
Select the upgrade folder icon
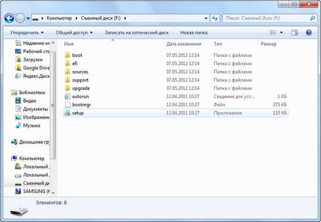[67, 88]
